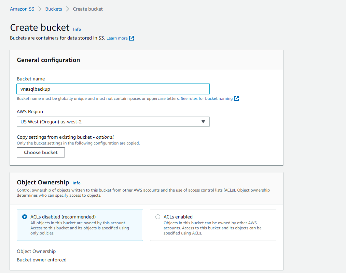Click the Choose bucket button
This screenshot has width=346, height=273.
point(41,152)
